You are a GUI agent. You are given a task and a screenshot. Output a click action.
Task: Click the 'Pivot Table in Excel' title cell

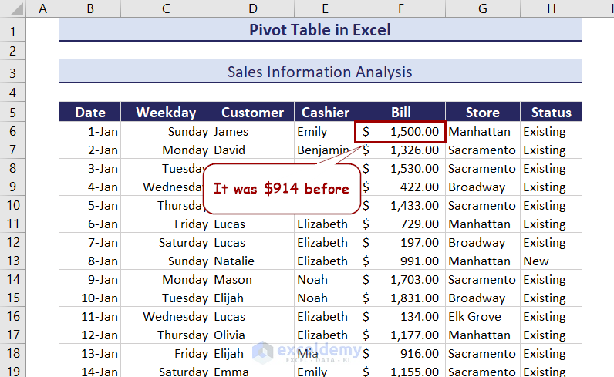pyautogui.click(x=320, y=30)
